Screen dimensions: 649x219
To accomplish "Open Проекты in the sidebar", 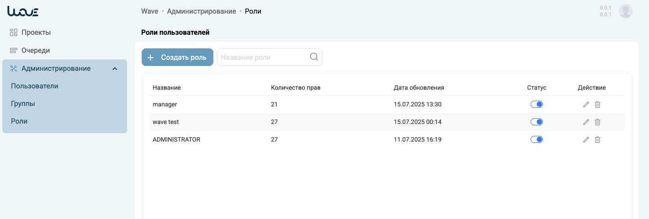I will 36,32.
